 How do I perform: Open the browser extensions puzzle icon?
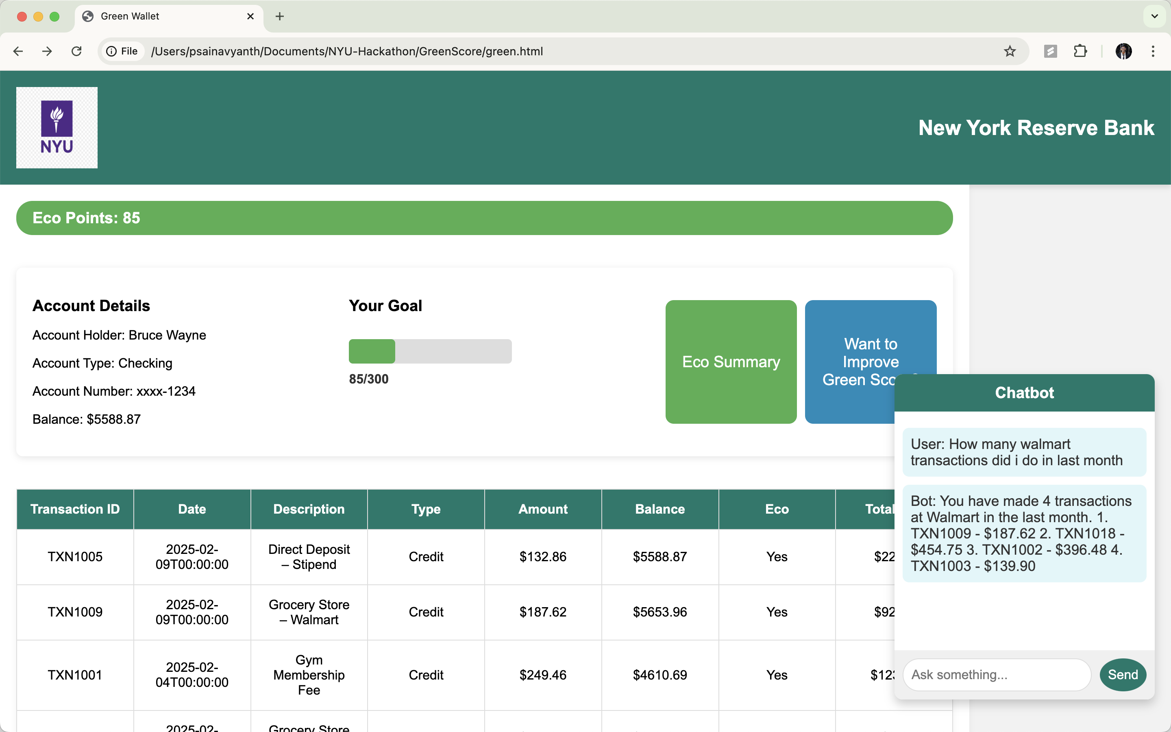click(1080, 51)
